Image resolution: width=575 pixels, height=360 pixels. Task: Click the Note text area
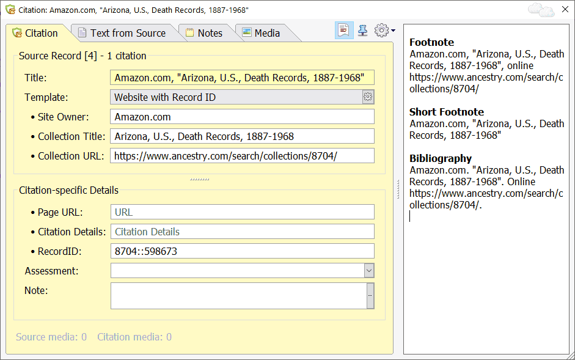click(238, 296)
